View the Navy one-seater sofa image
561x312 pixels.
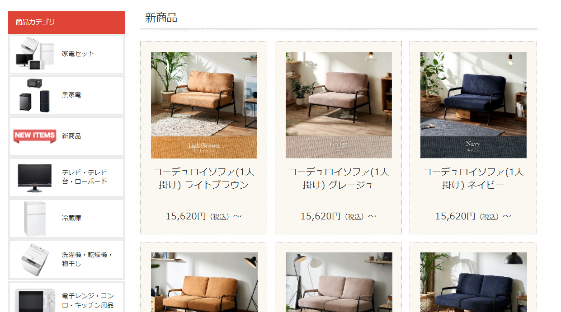pyautogui.click(x=473, y=105)
